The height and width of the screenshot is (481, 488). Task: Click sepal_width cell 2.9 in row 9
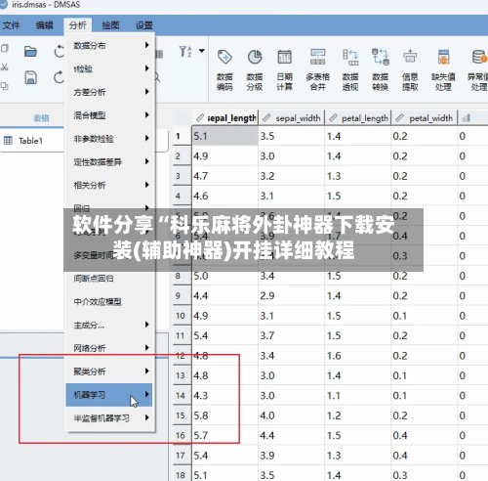[x=292, y=295]
